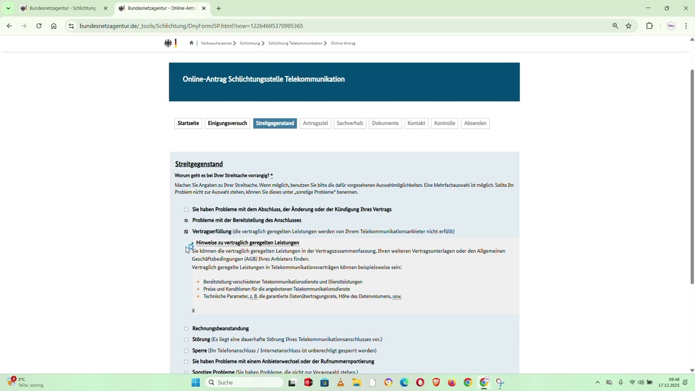View site information icon in address bar

click(x=71, y=26)
